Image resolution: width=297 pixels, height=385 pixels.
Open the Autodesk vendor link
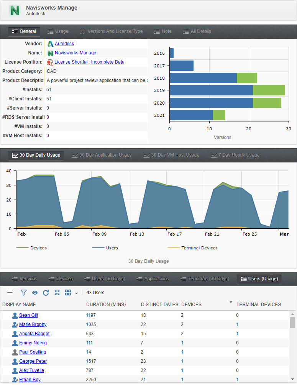[x=64, y=44]
